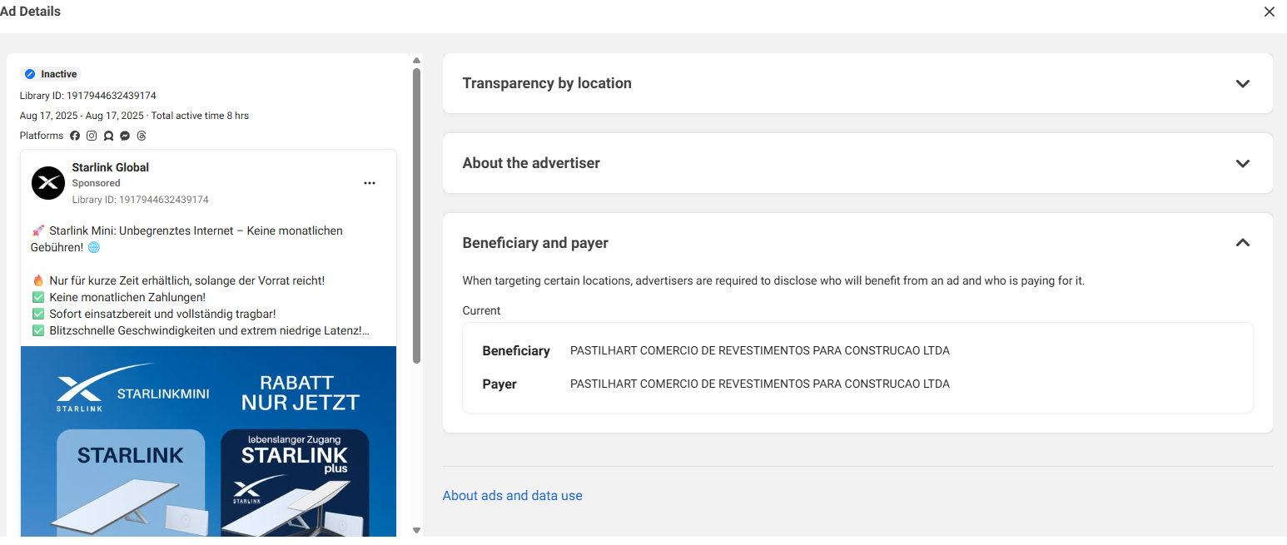Click the Instagram platform icon

(x=92, y=136)
